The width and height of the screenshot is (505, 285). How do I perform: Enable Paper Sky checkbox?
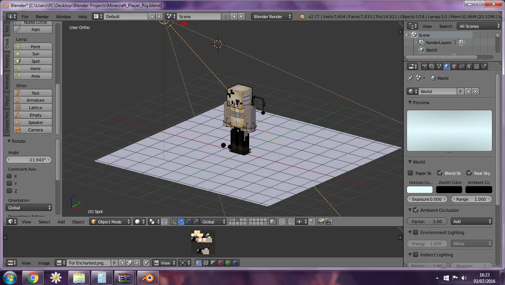pos(410,173)
